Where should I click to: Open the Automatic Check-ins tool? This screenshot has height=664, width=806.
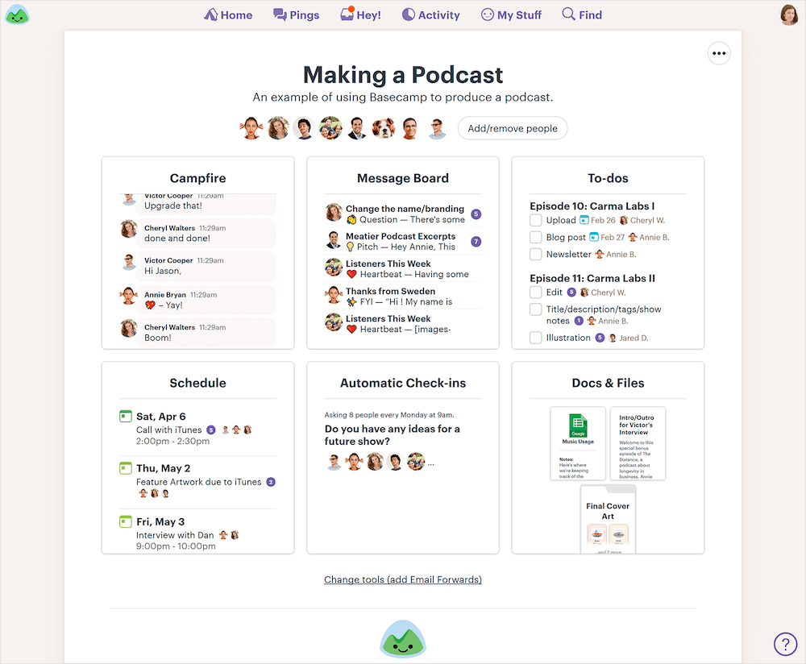[403, 383]
